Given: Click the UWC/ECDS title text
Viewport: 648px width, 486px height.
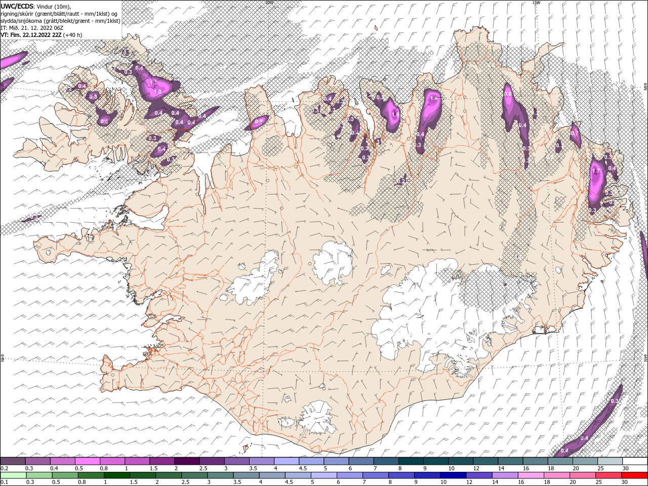Looking at the screenshot, I should click(17, 6).
